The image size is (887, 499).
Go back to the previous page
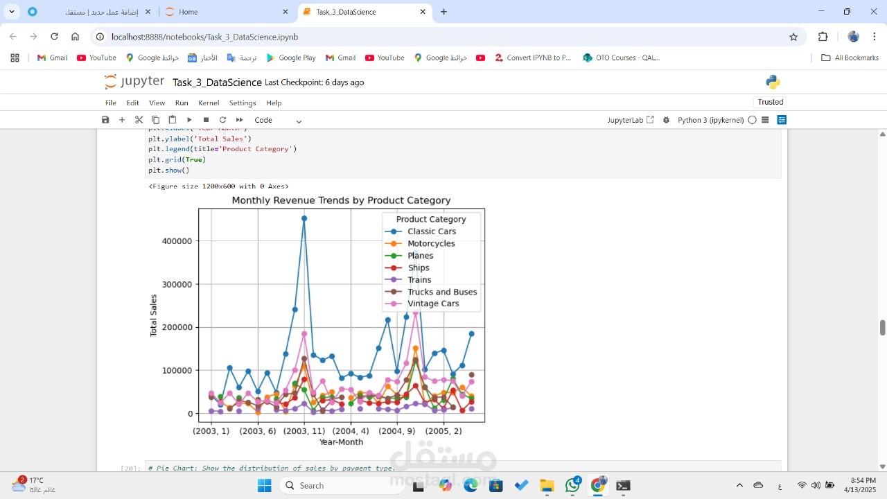coord(12,37)
